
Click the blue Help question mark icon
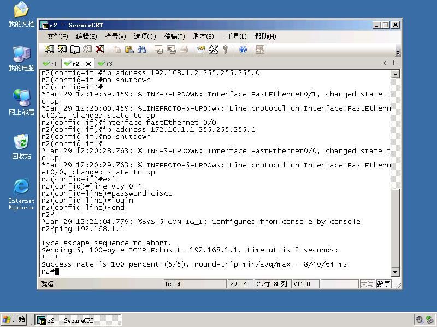tap(243, 50)
